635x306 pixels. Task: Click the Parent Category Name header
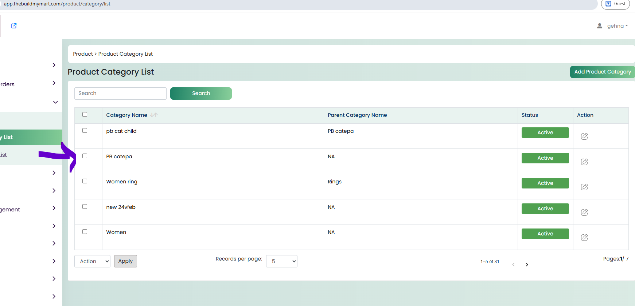tap(357, 115)
